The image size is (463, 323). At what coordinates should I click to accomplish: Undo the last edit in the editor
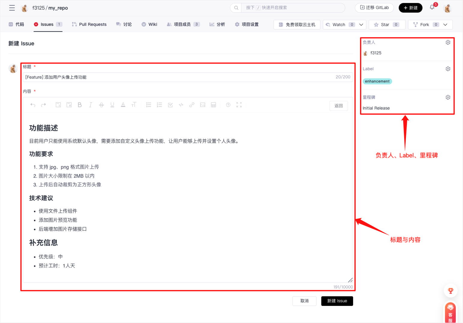click(x=33, y=105)
